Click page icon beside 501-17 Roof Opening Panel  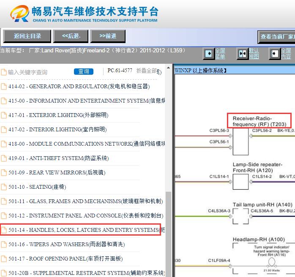(x=3, y=258)
